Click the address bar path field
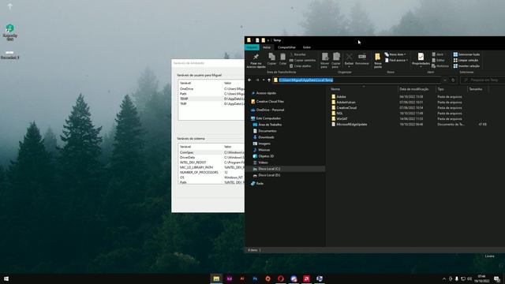 [357, 80]
